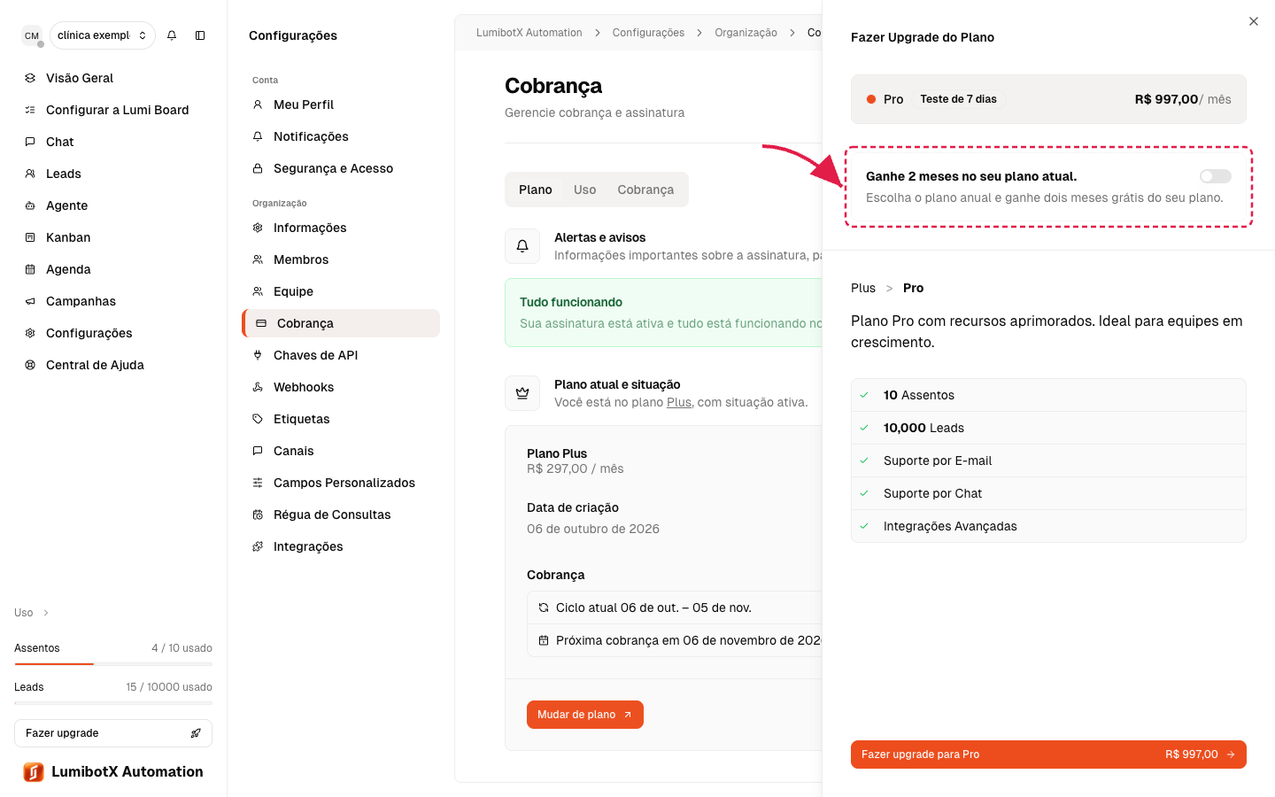Viewport: 1275px width, 797px height.
Task: Click the Central de Ajuda lifebuoy icon
Action: pos(30,365)
